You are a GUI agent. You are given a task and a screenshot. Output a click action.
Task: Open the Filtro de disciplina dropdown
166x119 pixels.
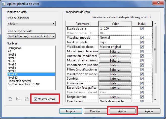[31, 24]
